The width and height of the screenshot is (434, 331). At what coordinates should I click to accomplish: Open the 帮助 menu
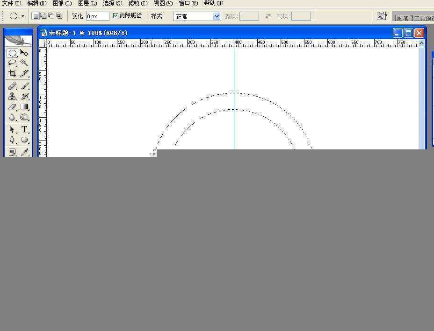tap(213, 3)
